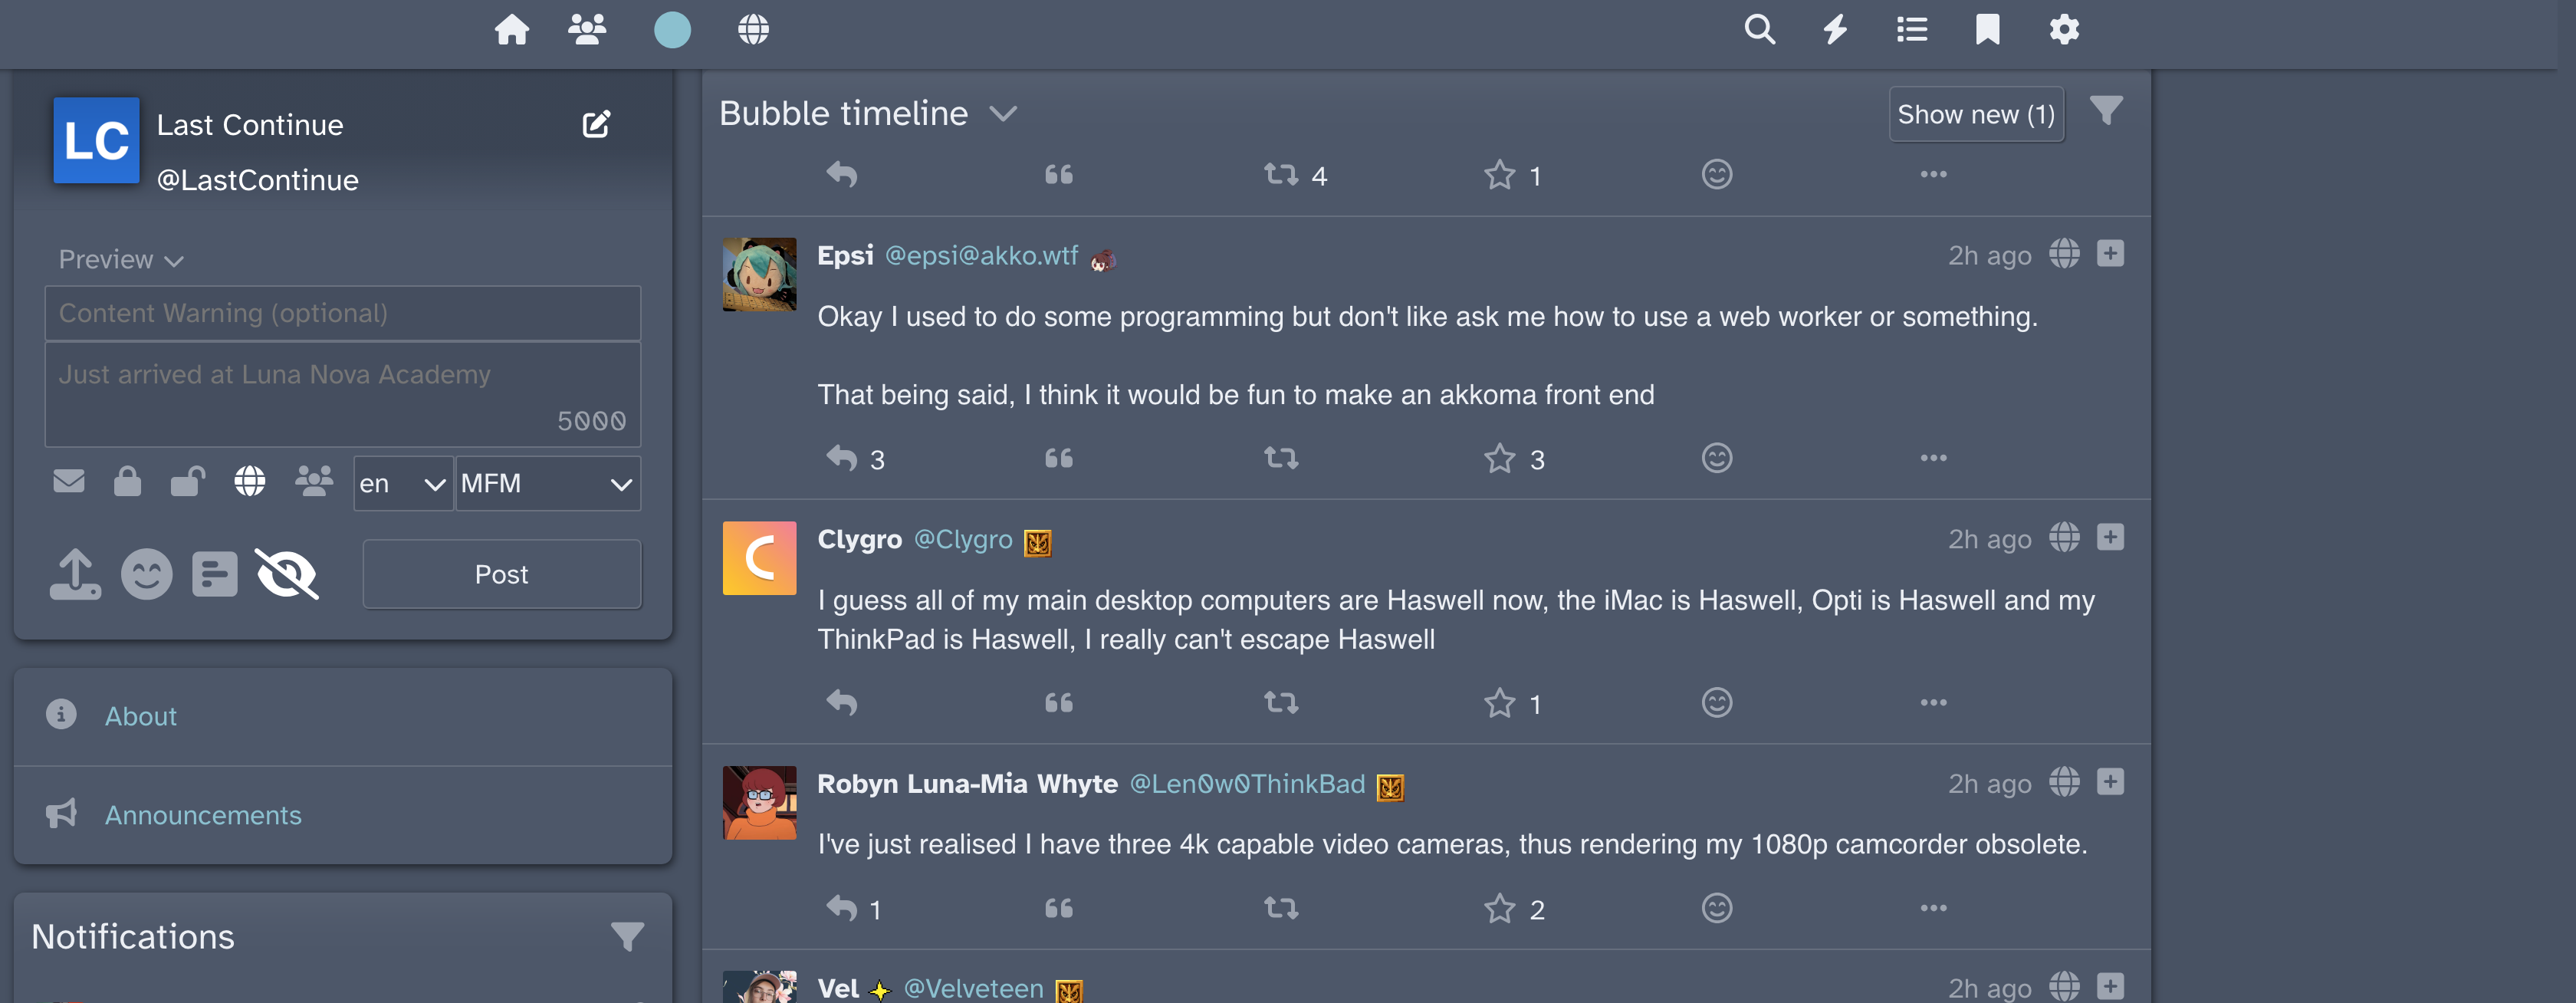This screenshot has width=2576, height=1003.
Task: Expand the Bubble timeline selector chevron
Action: pos(1003,114)
